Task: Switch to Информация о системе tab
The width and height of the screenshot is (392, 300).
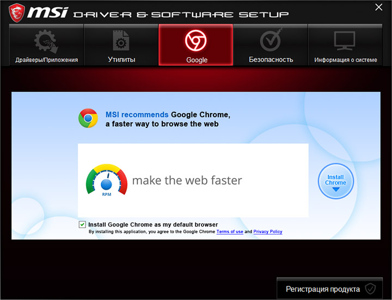Action: [345, 45]
